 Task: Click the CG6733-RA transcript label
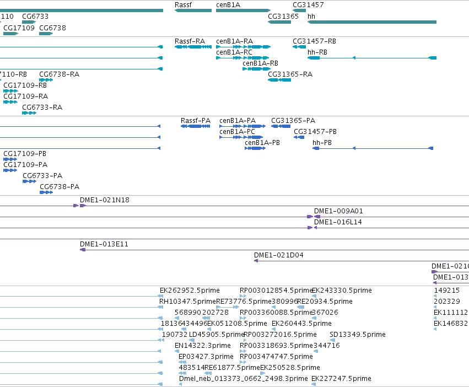pyautogui.click(x=42, y=107)
